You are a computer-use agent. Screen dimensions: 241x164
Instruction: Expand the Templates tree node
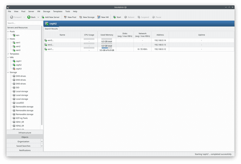8,54
